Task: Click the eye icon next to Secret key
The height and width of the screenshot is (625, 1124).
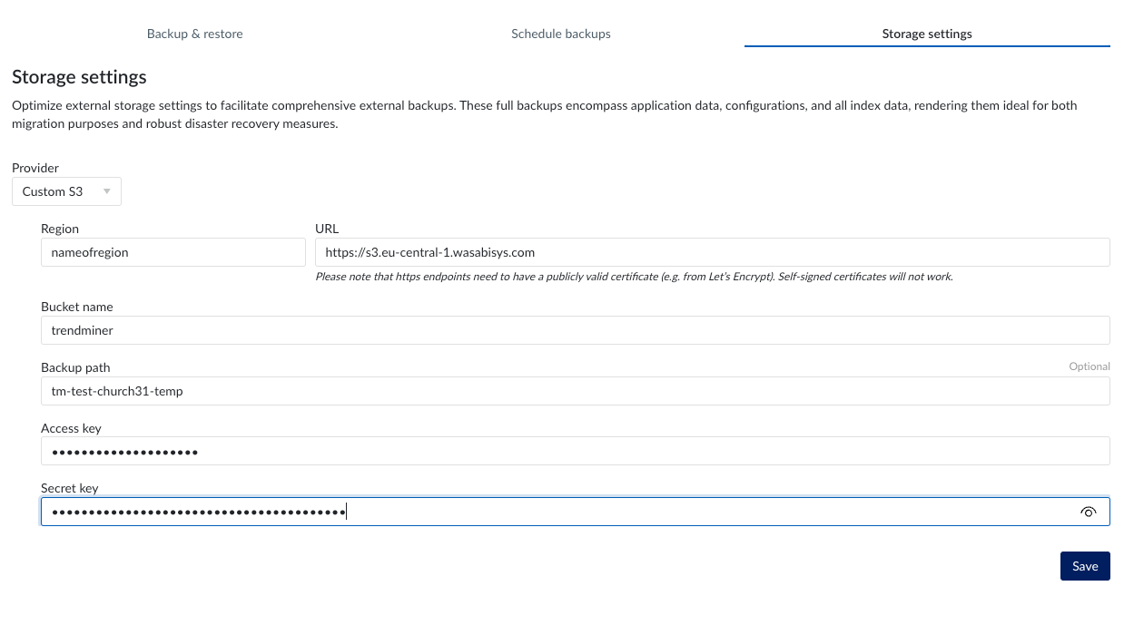Action: (x=1088, y=511)
